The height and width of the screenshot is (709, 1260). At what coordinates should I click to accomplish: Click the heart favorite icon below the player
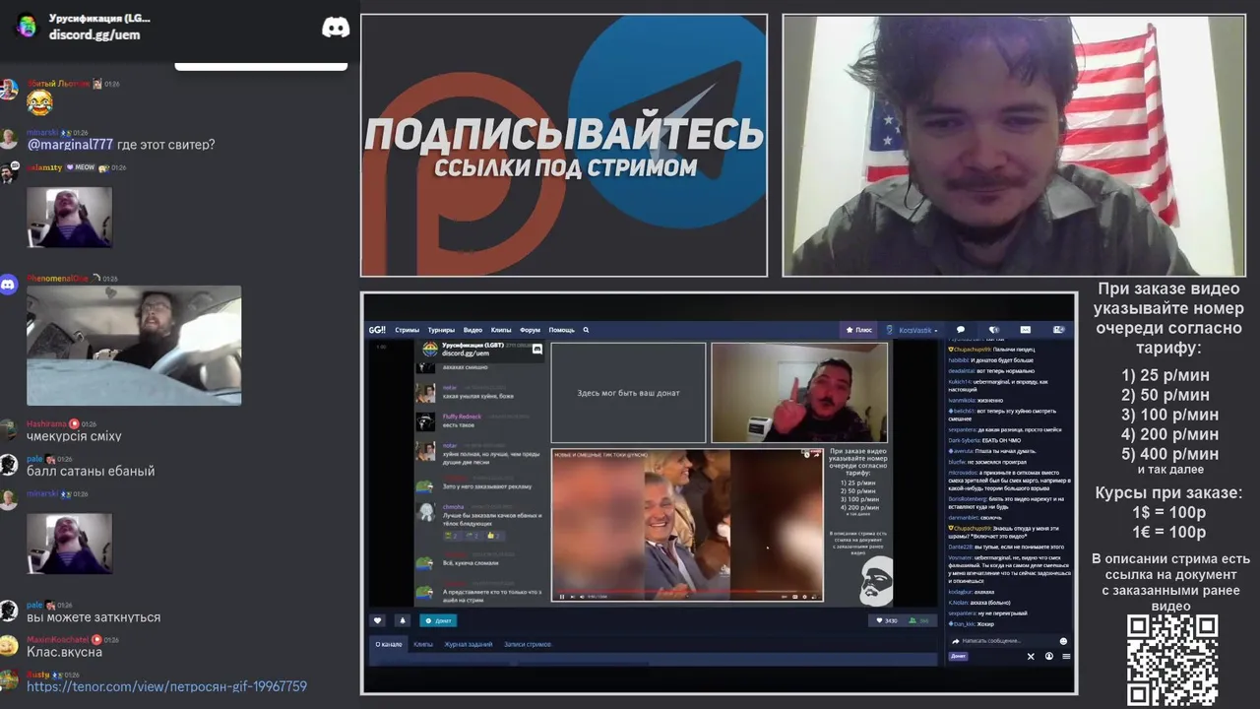point(377,620)
